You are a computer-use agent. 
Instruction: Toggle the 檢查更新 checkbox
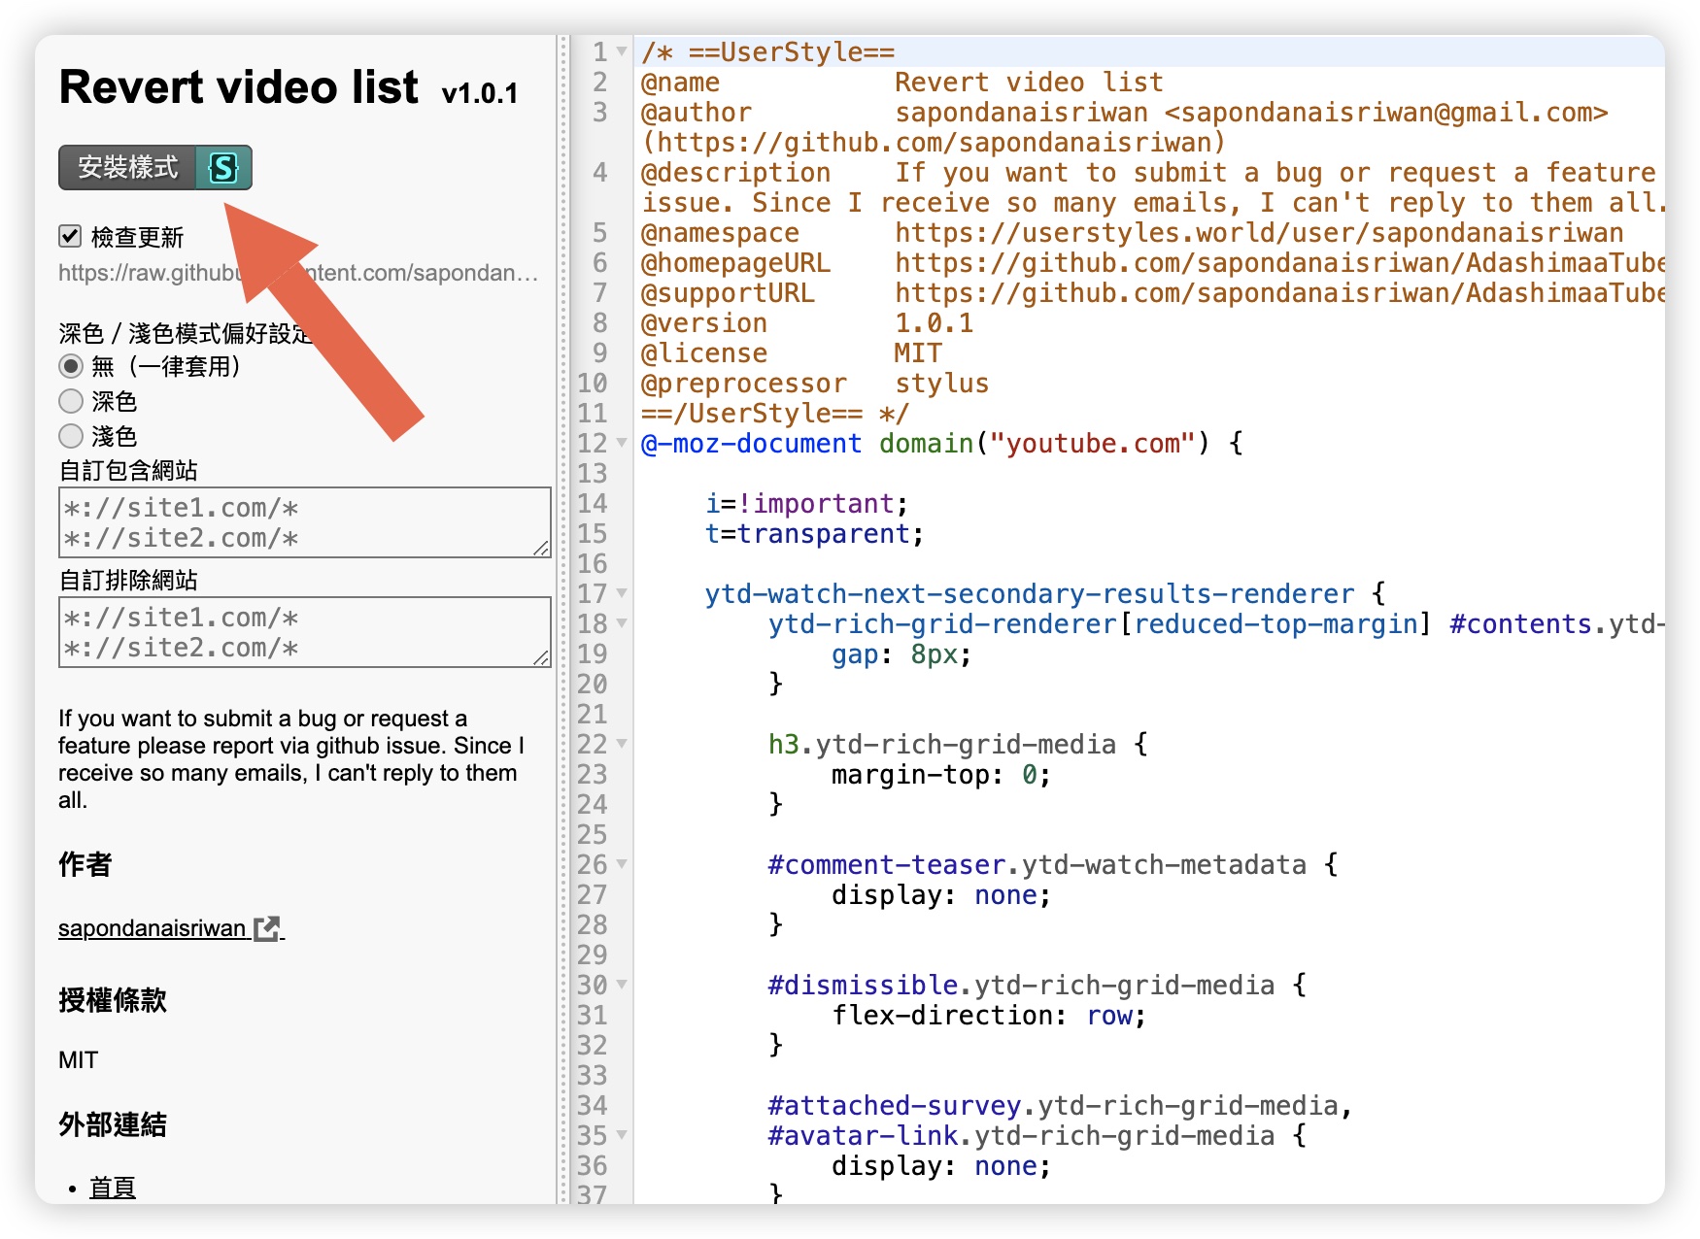click(x=70, y=236)
